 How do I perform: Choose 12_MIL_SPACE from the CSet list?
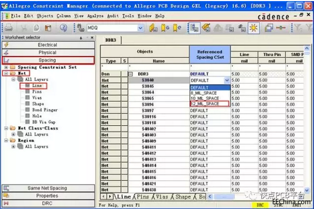(x=209, y=103)
